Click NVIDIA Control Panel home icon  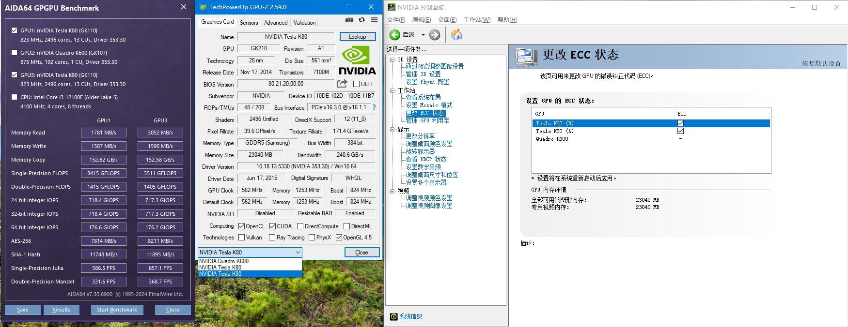[x=456, y=35]
